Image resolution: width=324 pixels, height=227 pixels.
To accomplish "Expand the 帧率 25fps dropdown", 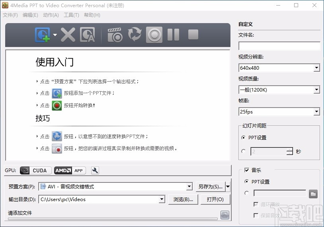I will click(316, 112).
